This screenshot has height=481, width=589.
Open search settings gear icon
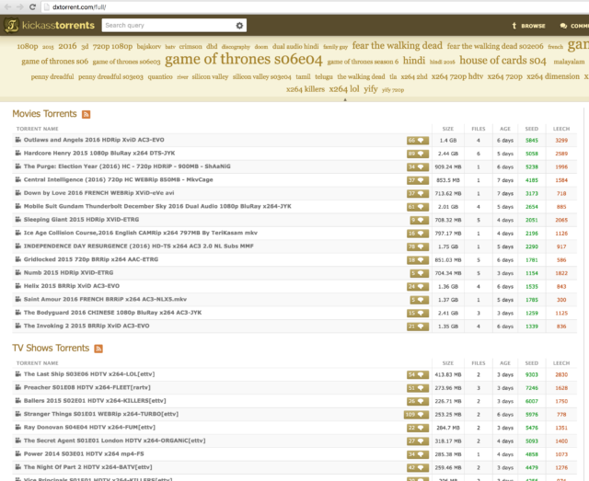coord(239,26)
